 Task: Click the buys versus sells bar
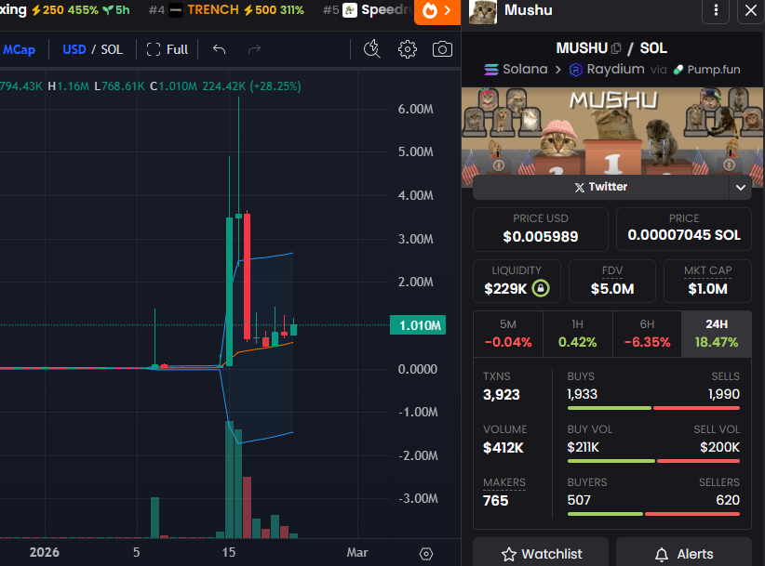click(653, 408)
